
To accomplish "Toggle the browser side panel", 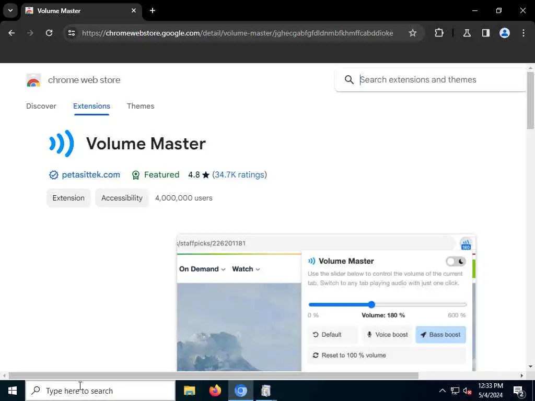I will click(485, 33).
